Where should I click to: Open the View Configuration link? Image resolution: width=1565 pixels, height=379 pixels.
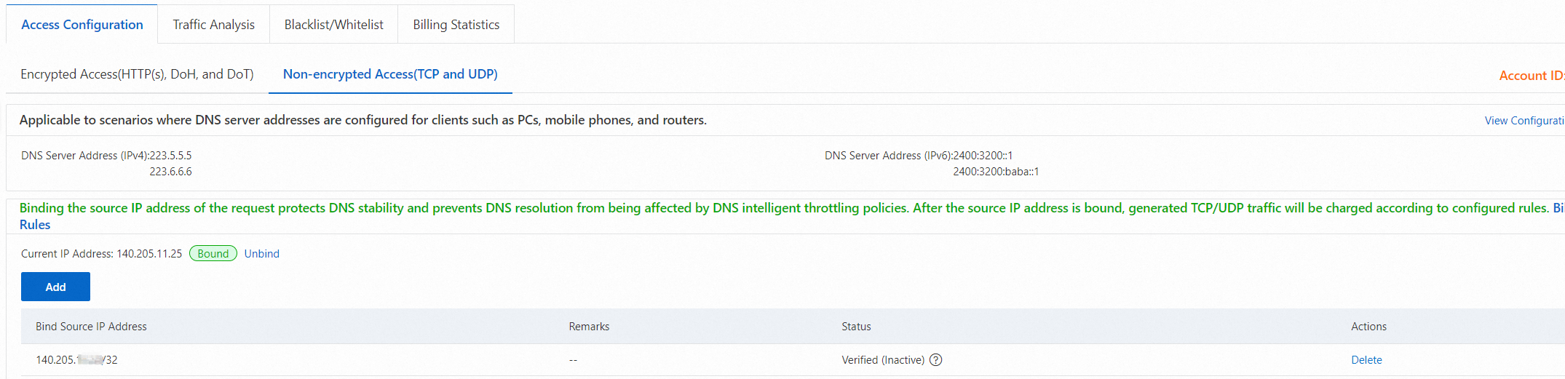point(1524,120)
